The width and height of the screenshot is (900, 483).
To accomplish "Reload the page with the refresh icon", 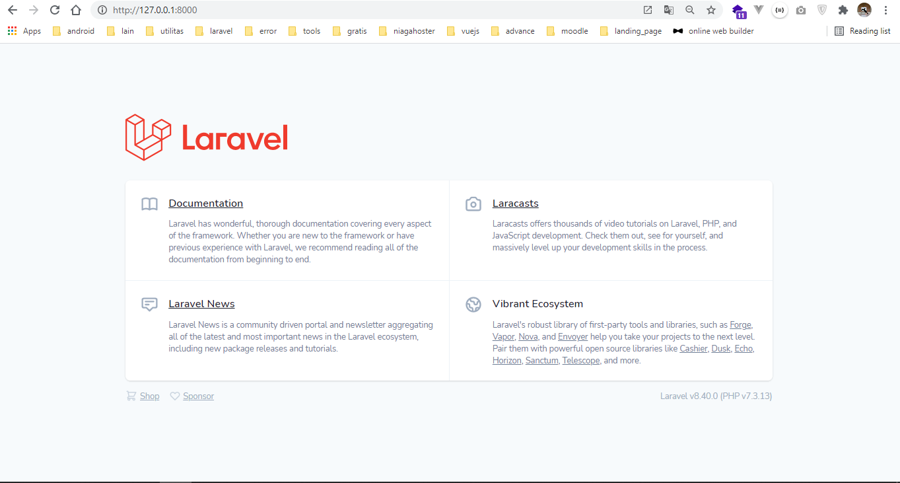I will click(55, 10).
